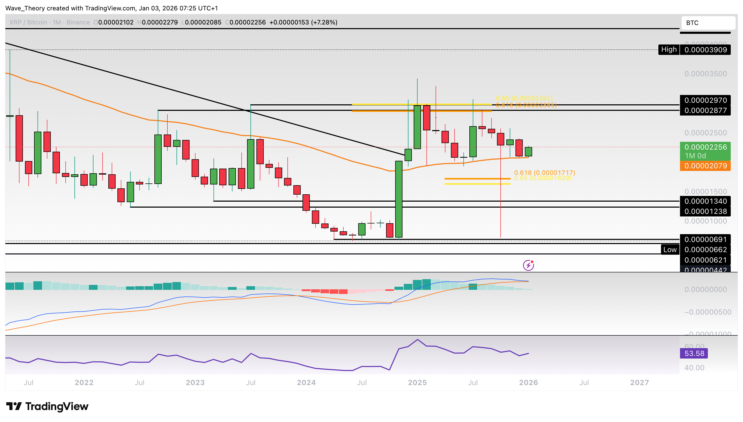The image size is (743, 422).
Task: Click the 0.00001340 support level price label
Action: tap(705, 201)
